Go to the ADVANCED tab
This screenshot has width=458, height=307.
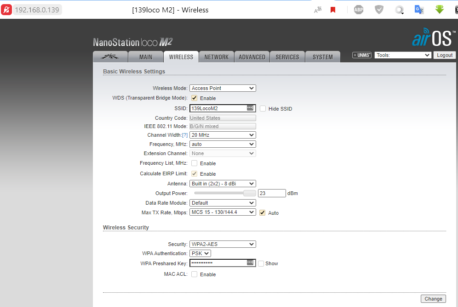(252, 57)
